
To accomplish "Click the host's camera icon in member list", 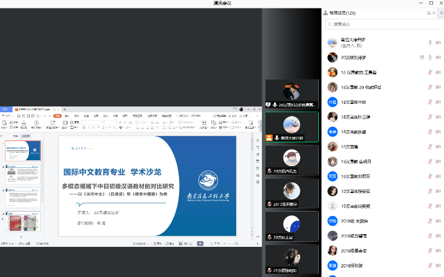I will click(439, 42).
